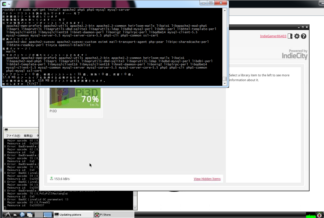Click the green download speed icon
This screenshot has height=218, width=324.
pos(51,178)
